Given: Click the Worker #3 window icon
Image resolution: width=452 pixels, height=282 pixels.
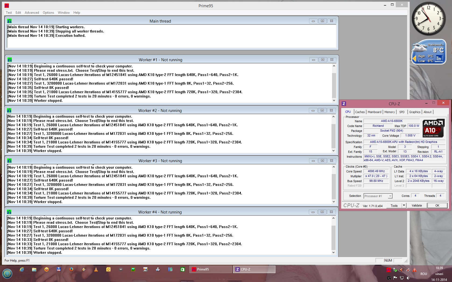Looking at the screenshot, I should (9, 161).
